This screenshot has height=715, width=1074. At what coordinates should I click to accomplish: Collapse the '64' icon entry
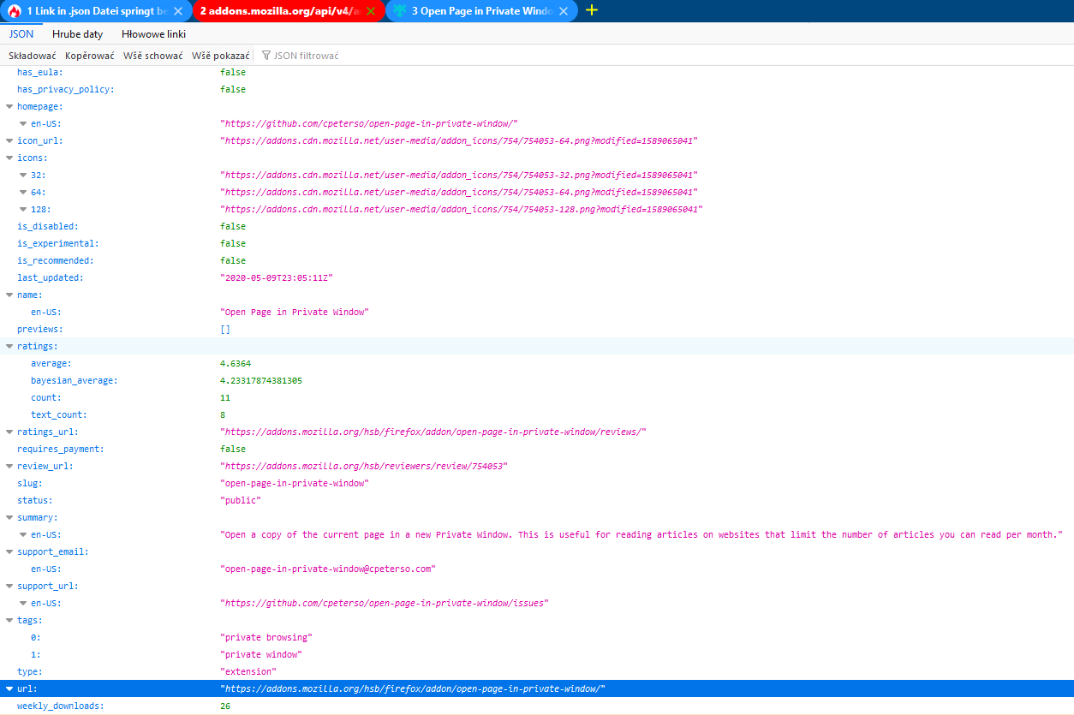[x=23, y=192]
